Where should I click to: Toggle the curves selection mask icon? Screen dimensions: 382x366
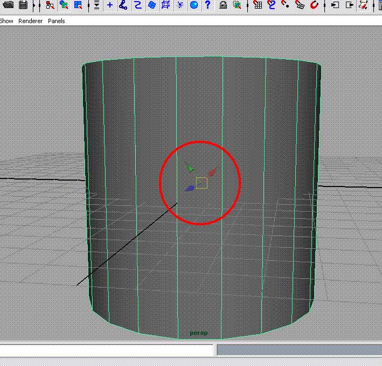137,5
